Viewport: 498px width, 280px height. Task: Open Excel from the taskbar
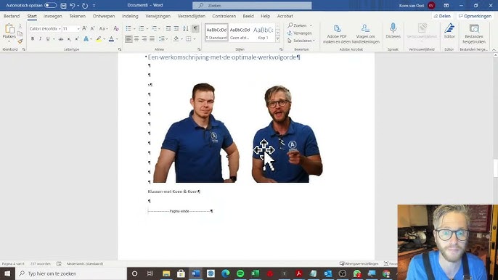255,273
